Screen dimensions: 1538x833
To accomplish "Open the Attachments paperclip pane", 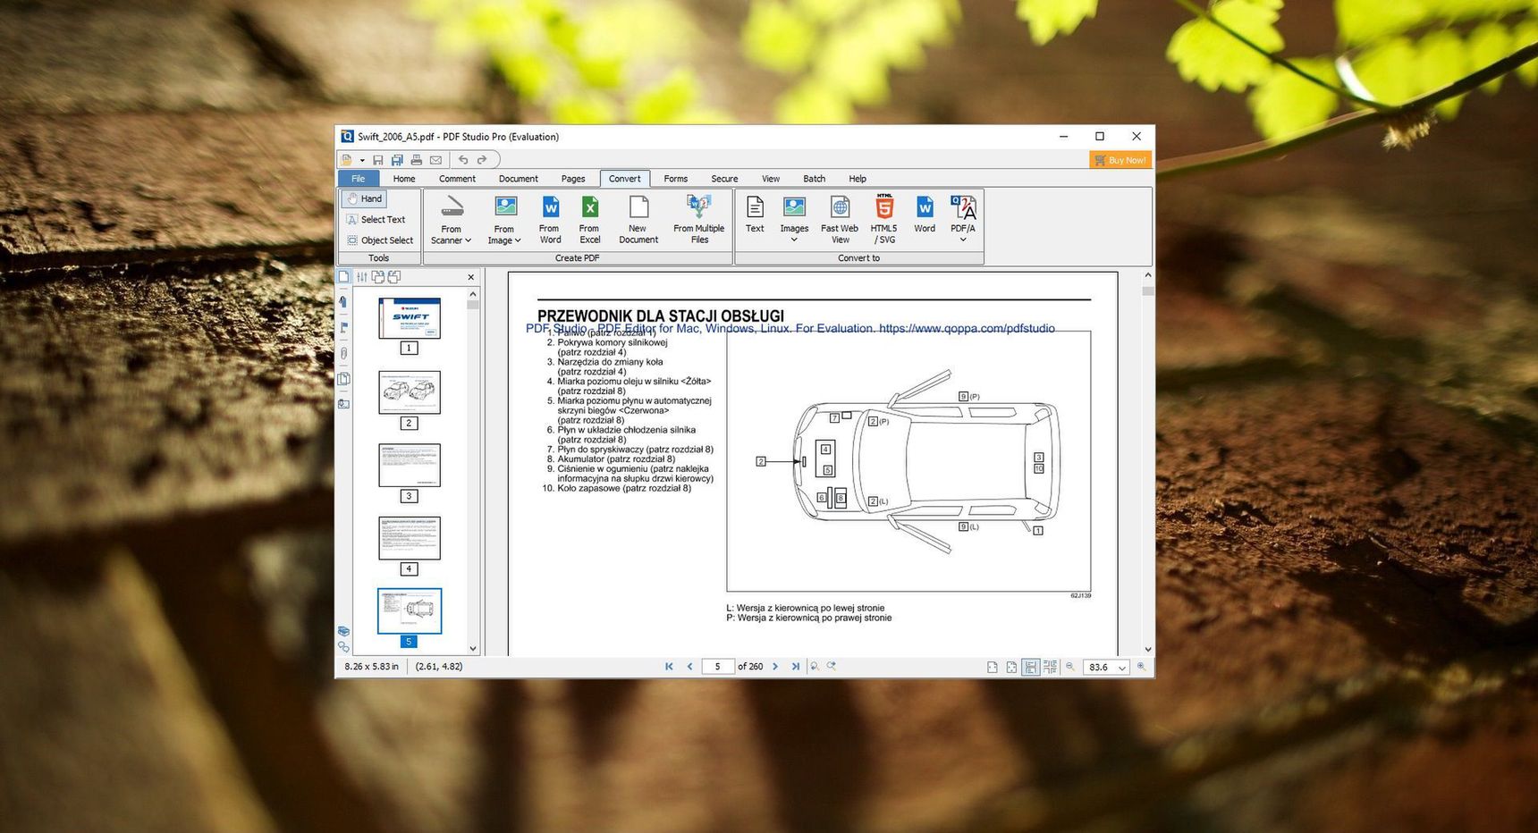I will (343, 353).
